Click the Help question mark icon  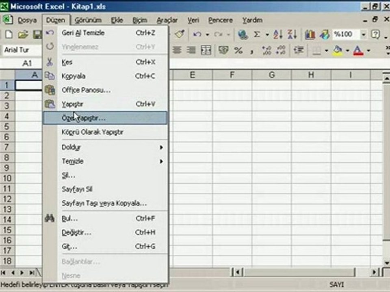pyautogui.click(x=375, y=34)
